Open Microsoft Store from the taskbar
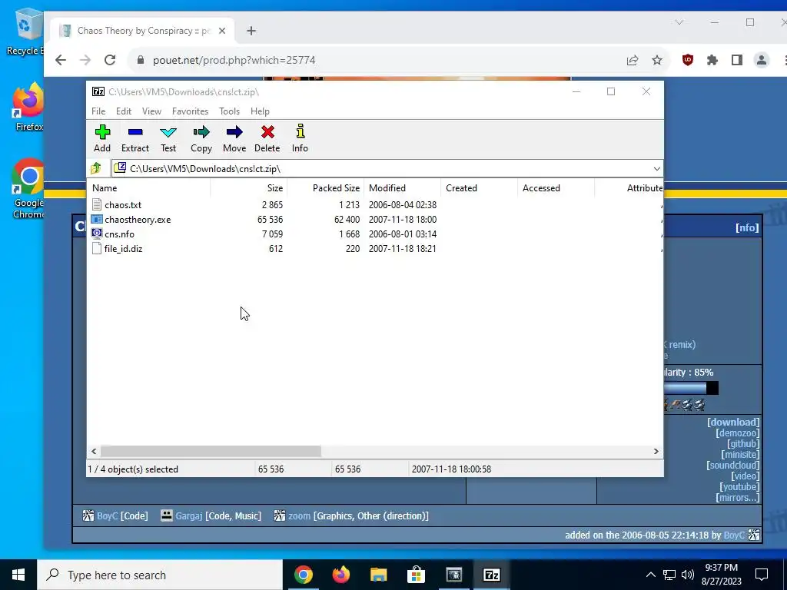Viewport: 787px width, 590px height. tap(416, 575)
